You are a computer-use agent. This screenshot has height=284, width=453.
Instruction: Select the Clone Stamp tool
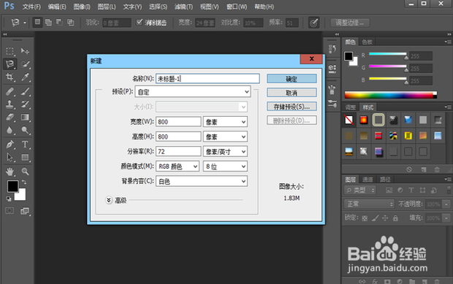pyautogui.click(x=9, y=104)
